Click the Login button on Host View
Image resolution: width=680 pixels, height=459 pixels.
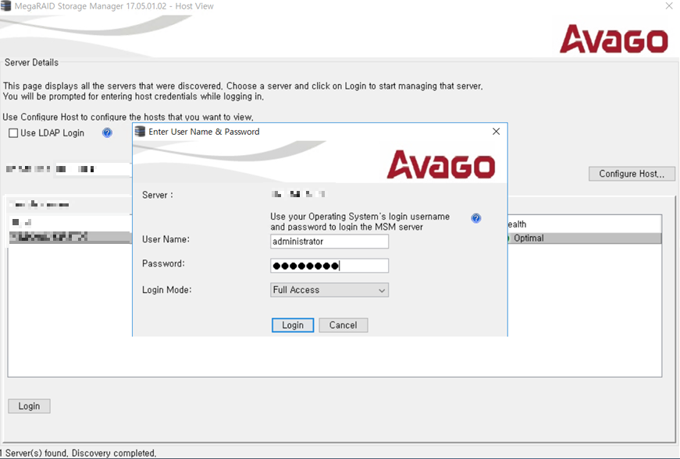coord(29,406)
